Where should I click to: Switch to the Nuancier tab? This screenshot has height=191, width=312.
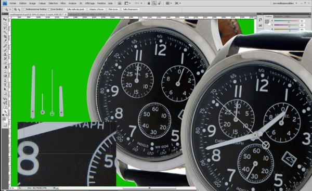tap(278, 17)
